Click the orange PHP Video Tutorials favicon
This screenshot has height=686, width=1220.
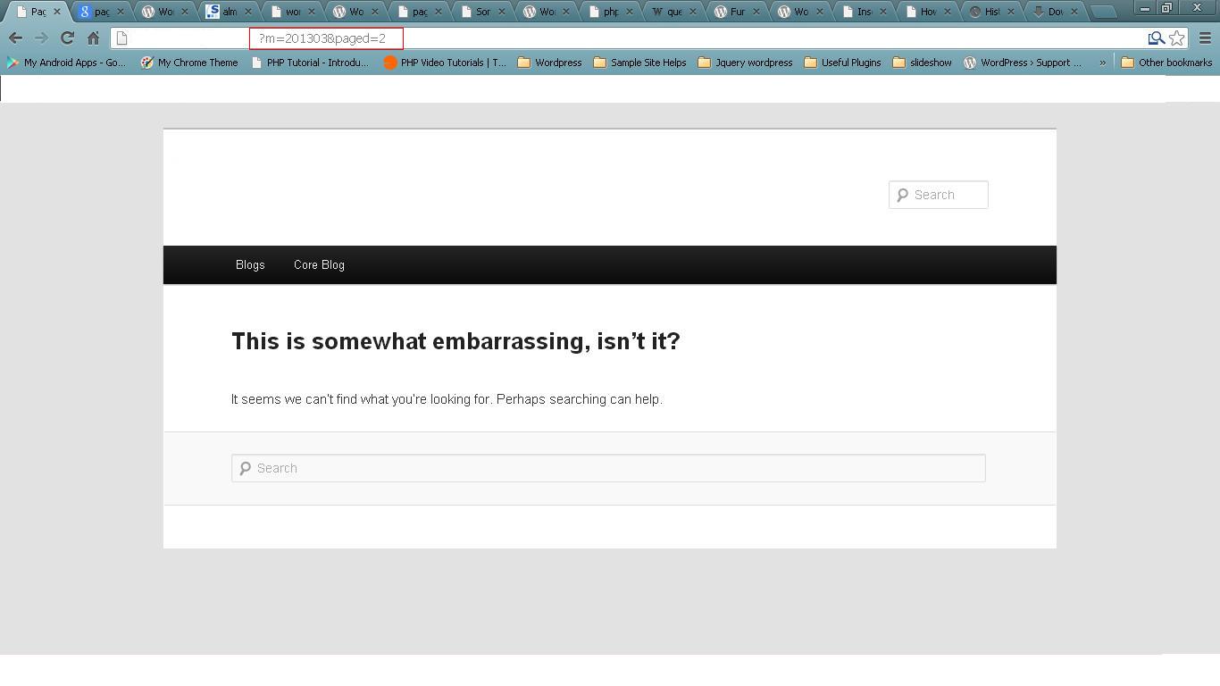click(389, 63)
